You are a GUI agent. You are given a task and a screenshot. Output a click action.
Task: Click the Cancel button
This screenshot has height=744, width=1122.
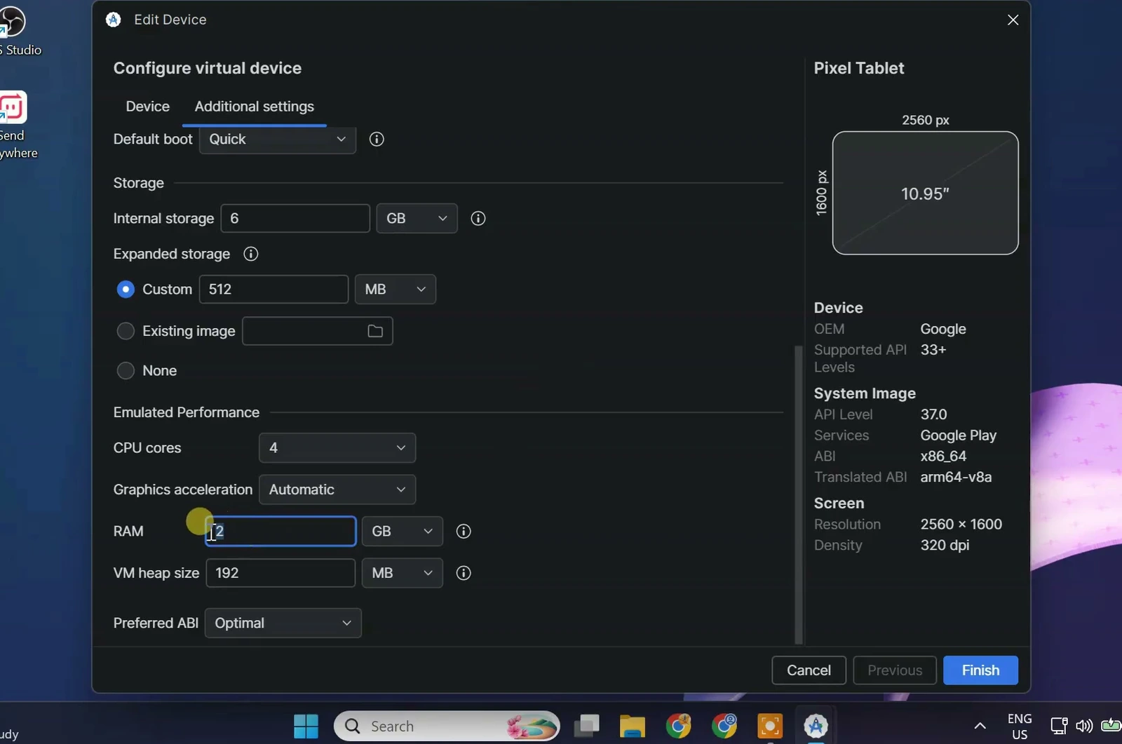pyautogui.click(x=809, y=670)
